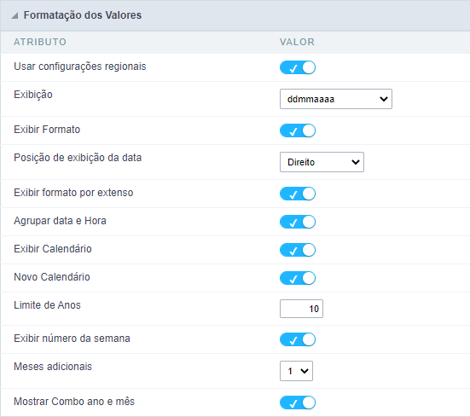Click the Agrupar data e Hora label
The image size is (470, 417).
(60, 221)
